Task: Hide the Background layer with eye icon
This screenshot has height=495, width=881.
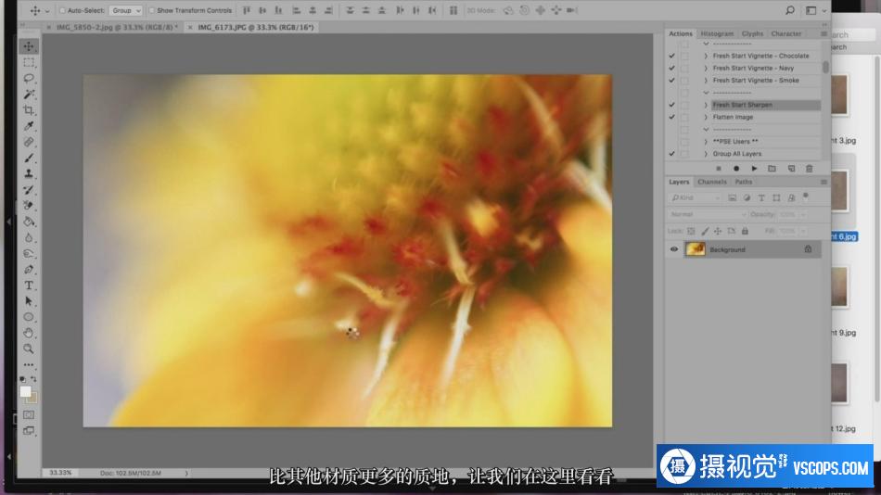Action: [674, 249]
